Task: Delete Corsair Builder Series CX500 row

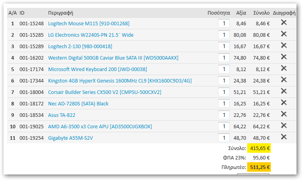Action: coord(284,91)
